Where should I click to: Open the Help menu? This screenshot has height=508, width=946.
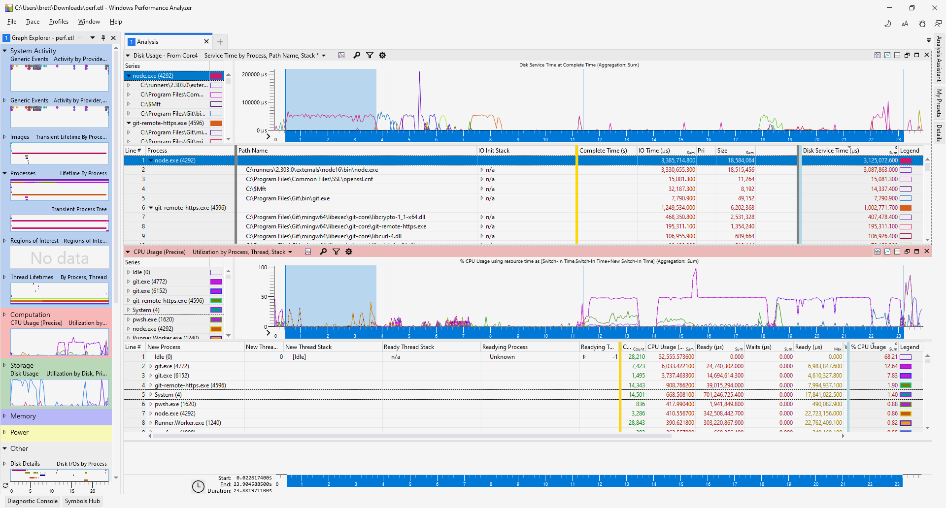coord(116,22)
